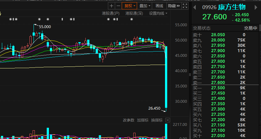The height and width of the screenshot is (139, 261).
Task: Select 卖六 ask price 27.850
Action: click(x=218, y=56)
